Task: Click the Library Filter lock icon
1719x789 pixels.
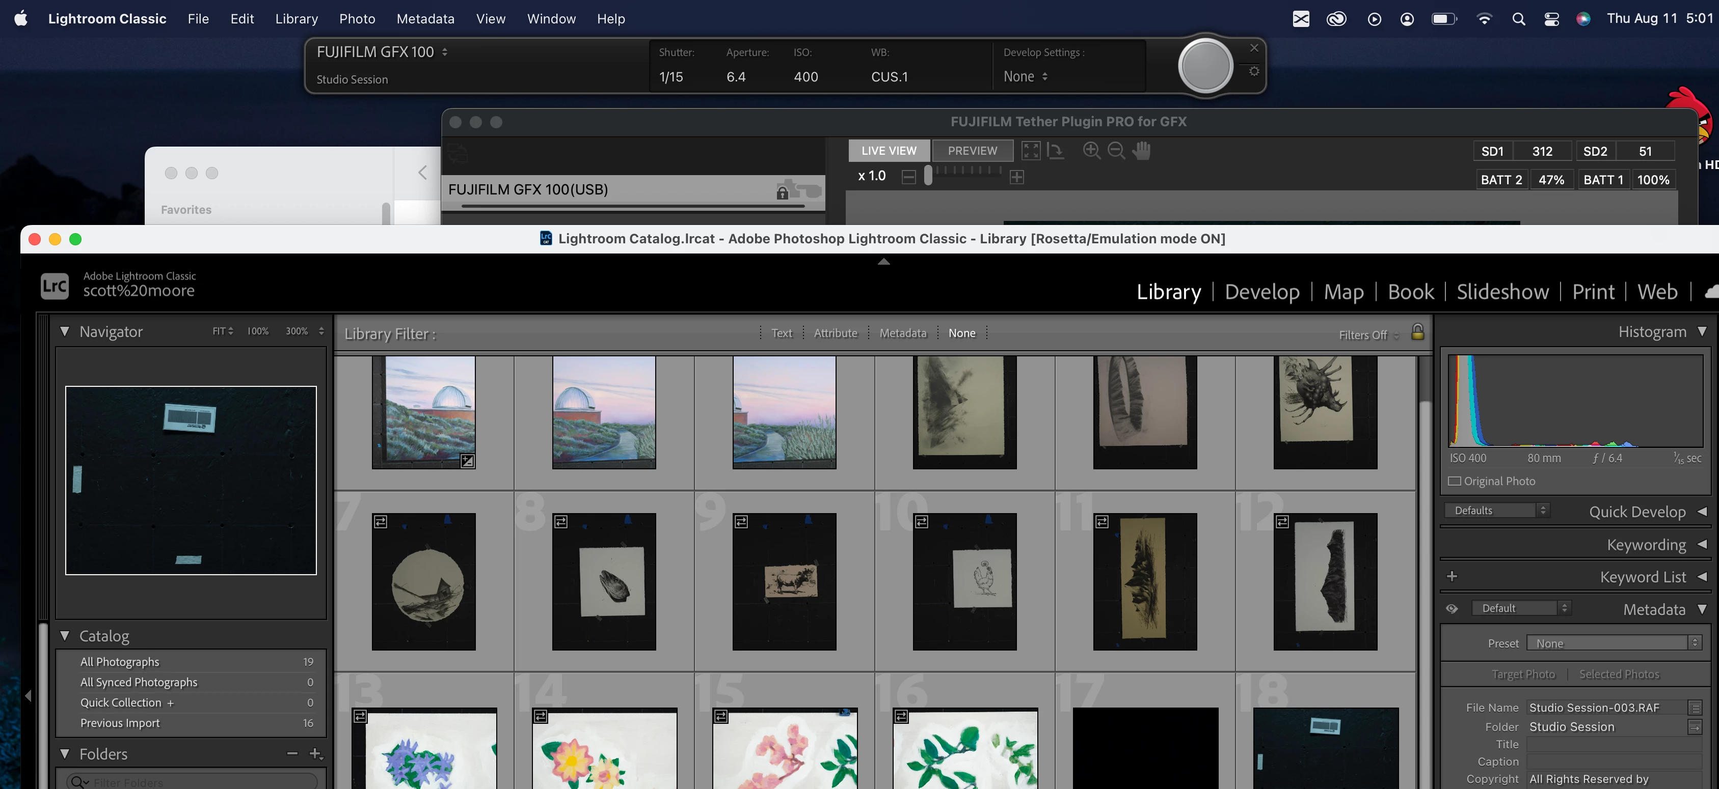Action: [x=1417, y=331]
